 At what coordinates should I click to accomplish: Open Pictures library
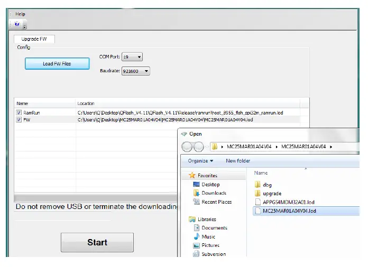click(x=210, y=245)
